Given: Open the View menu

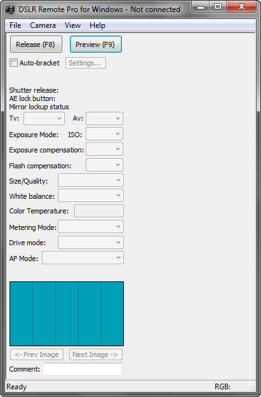Looking at the screenshot, I should coord(72,25).
